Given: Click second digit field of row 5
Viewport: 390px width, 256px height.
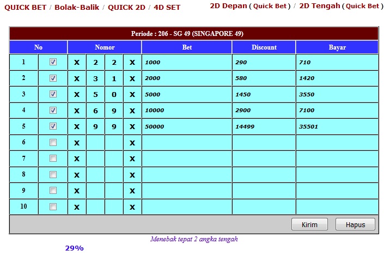Looking at the screenshot, I should coord(114,126).
